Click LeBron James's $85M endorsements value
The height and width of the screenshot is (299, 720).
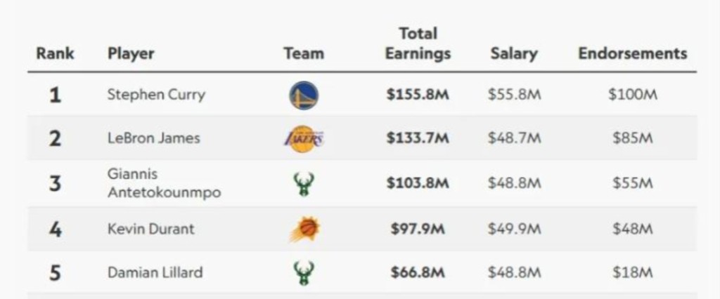[632, 138]
